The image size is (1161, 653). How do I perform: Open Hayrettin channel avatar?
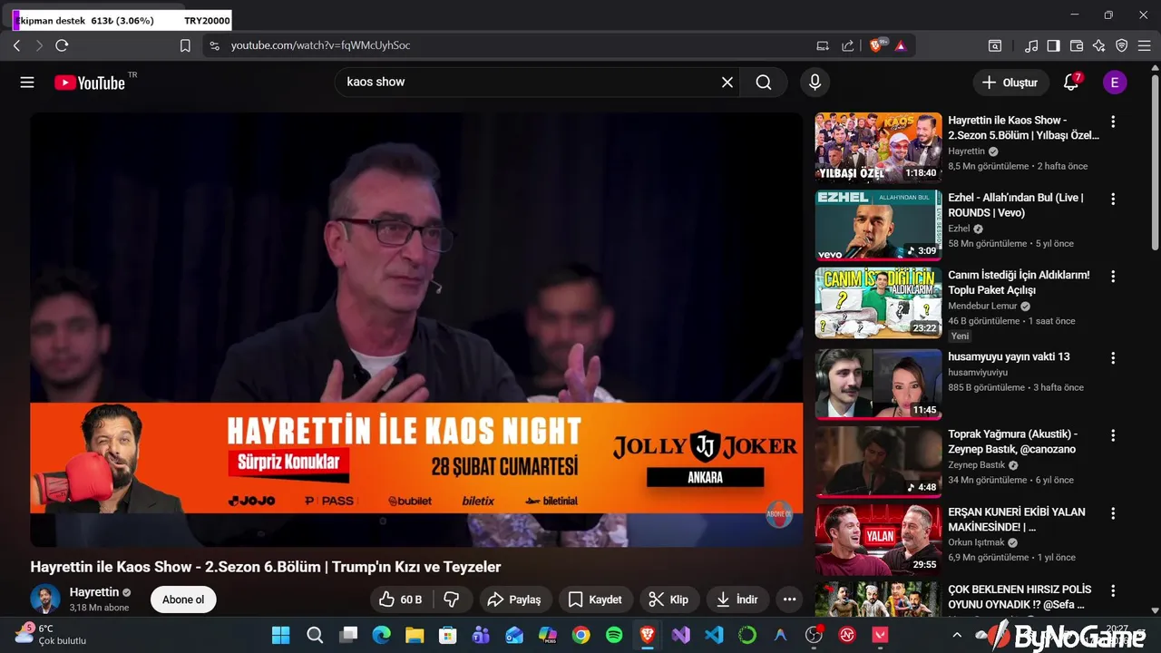coord(45,599)
